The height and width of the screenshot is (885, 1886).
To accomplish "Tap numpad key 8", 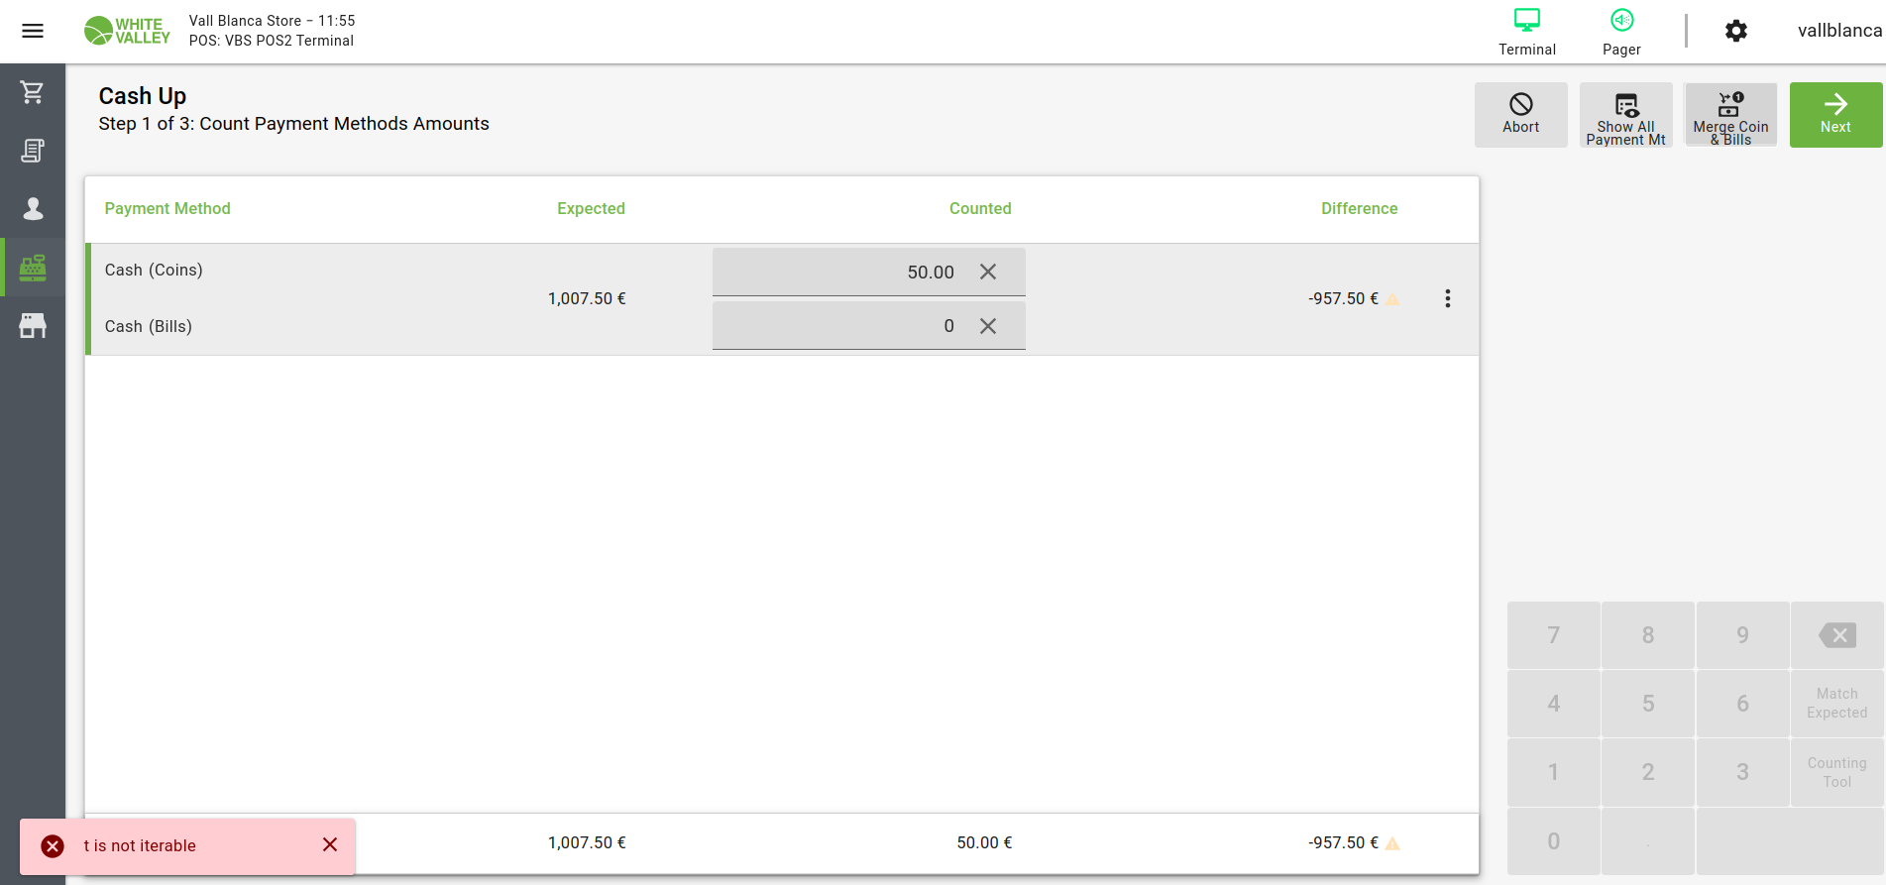I will pos(1648,635).
